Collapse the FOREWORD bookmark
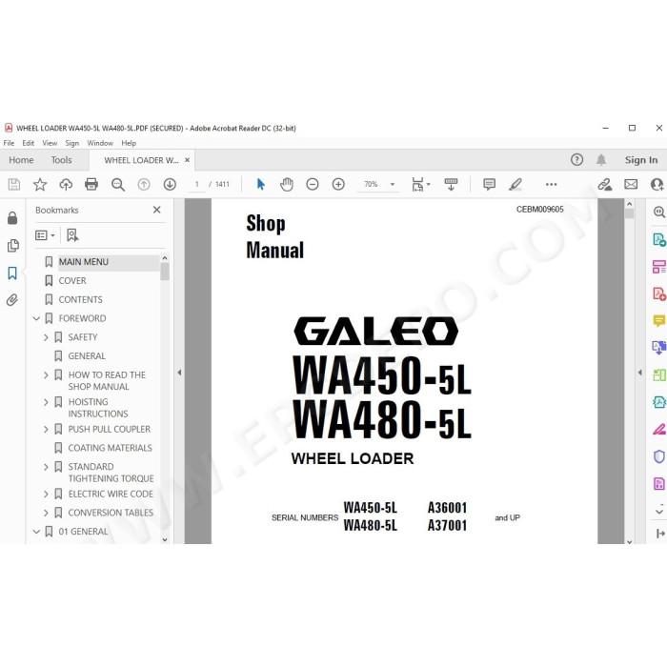 coord(36,318)
